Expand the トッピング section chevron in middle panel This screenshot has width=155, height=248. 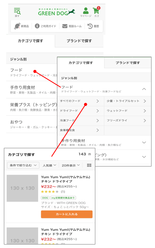point(144,157)
